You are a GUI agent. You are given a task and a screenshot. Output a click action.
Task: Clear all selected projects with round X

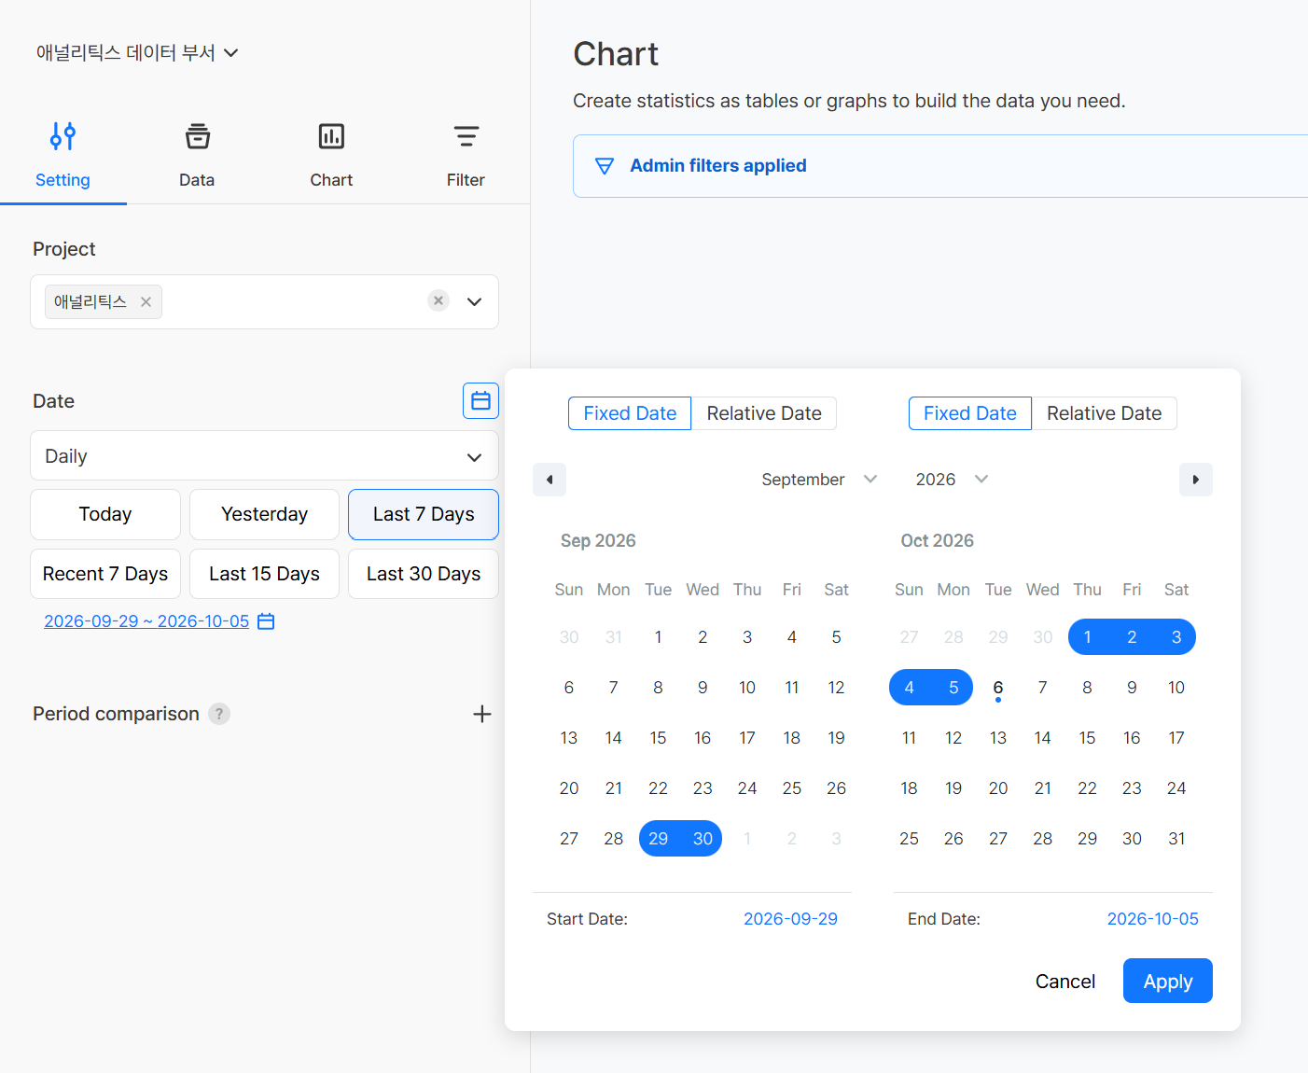click(438, 300)
